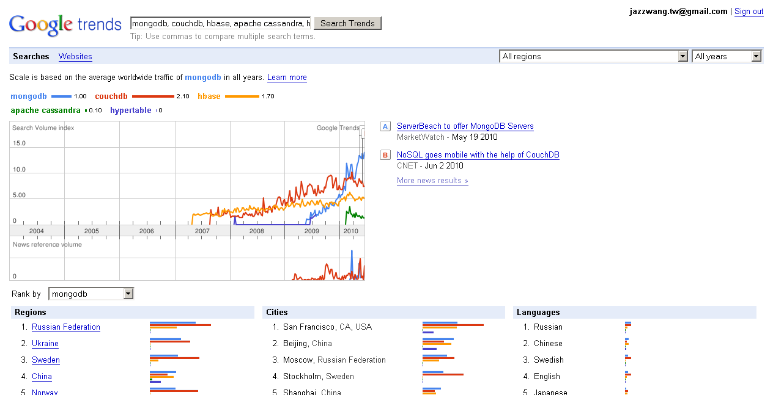Click the English entry under Languages
The width and height of the screenshot is (773, 395).
pyautogui.click(x=547, y=377)
